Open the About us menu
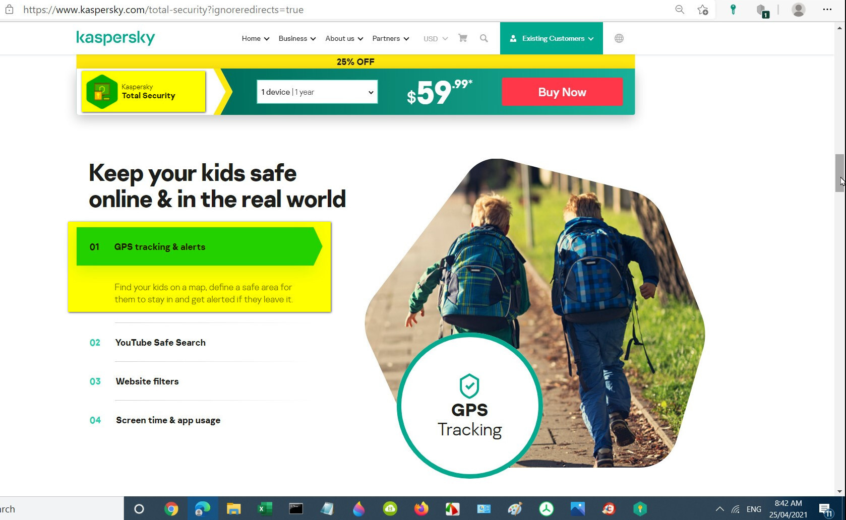The width and height of the screenshot is (846, 520). tap(344, 38)
